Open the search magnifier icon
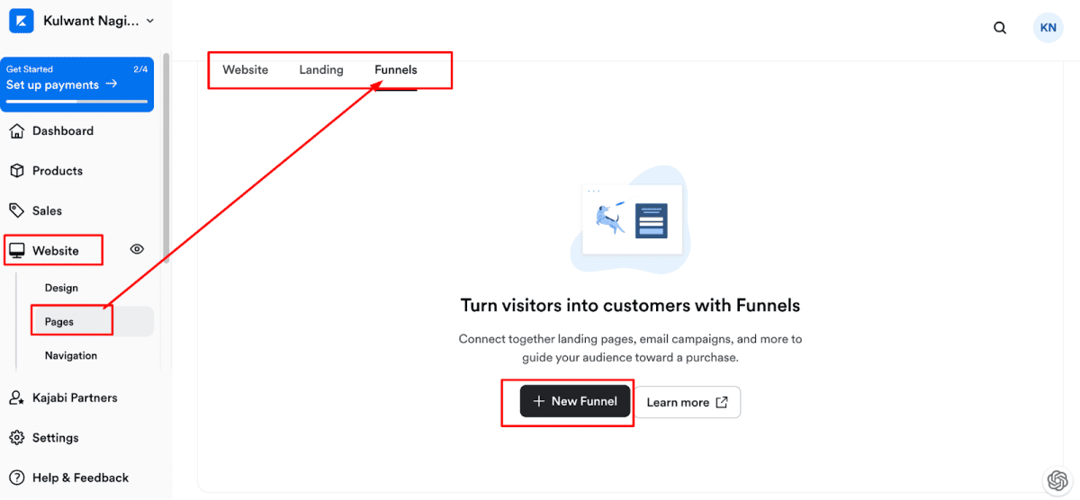 pyautogui.click(x=1000, y=28)
